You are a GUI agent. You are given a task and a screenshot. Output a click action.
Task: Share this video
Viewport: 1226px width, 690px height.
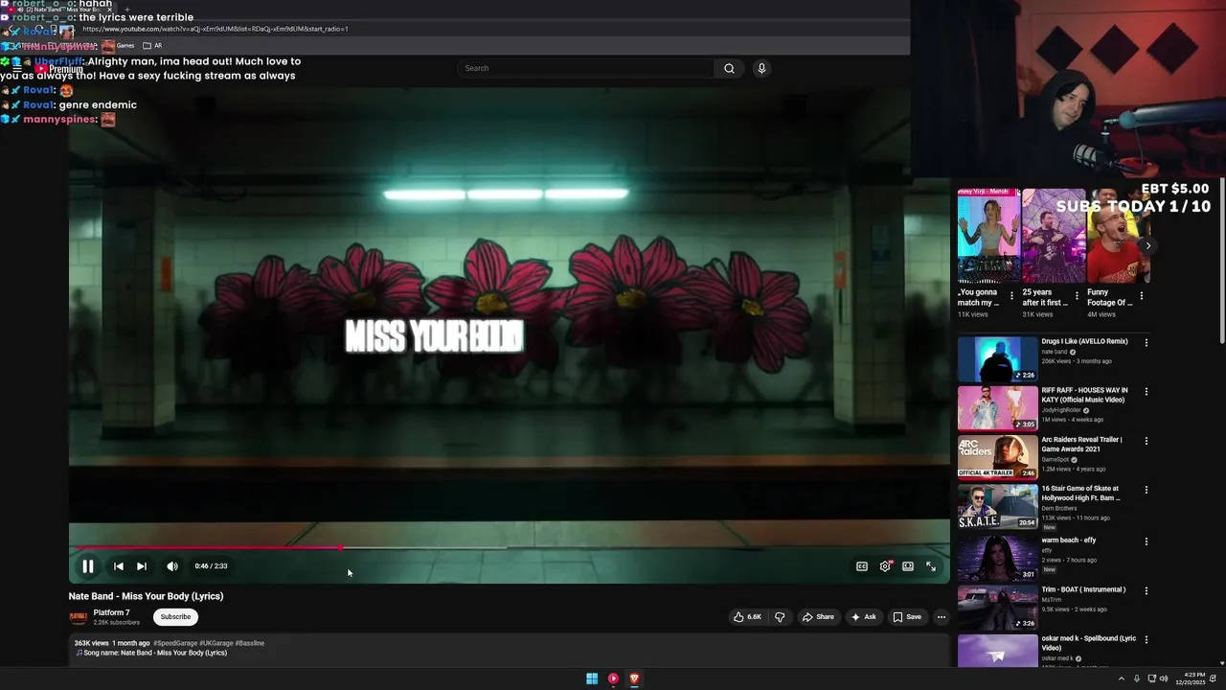point(818,617)
